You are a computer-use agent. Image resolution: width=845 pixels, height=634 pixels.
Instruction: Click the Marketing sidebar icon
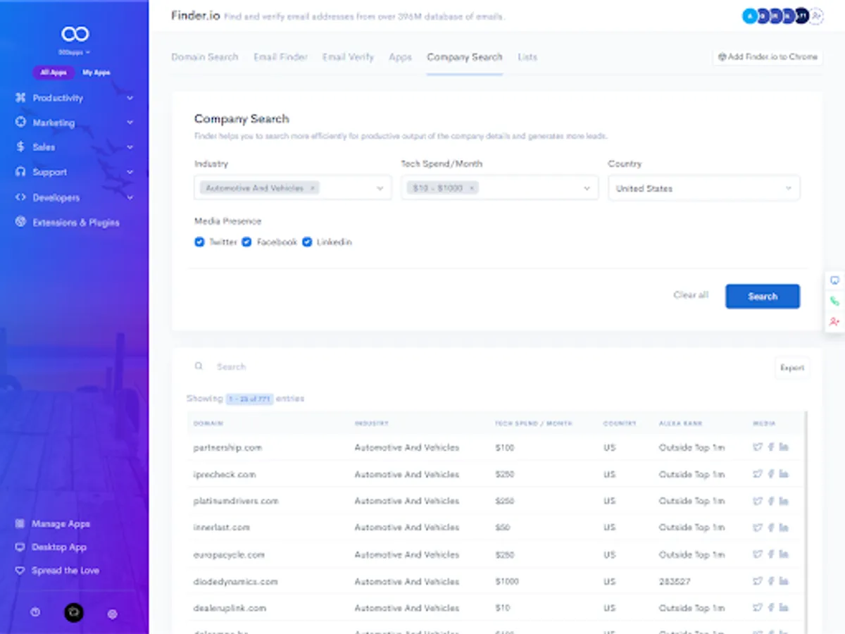point(20,122)
